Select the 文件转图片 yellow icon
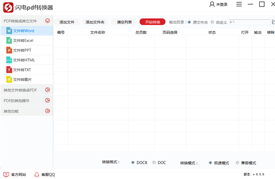The width and height of the screenshot is (275, 179). click(x=9, y=80)
